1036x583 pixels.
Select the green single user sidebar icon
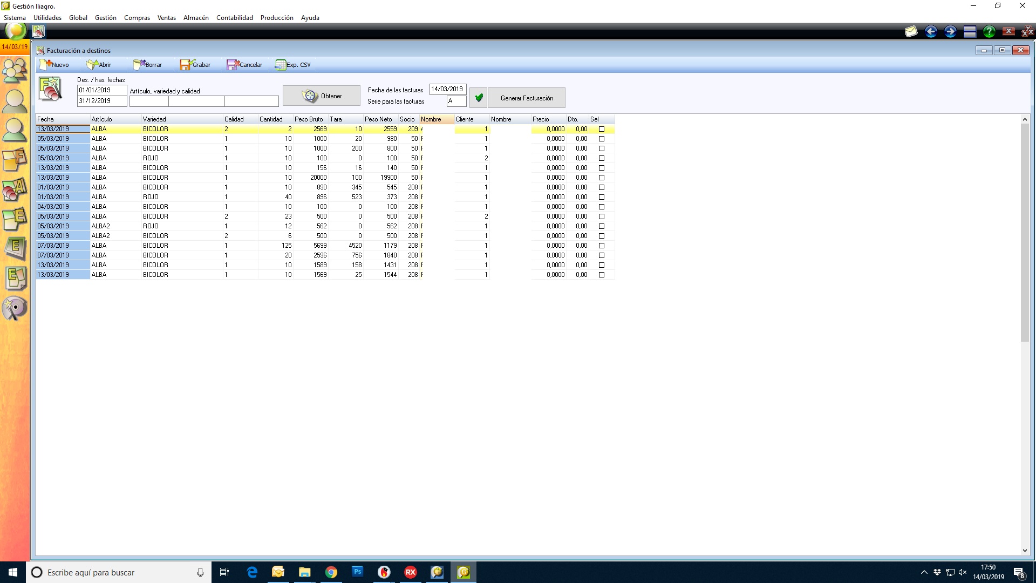15,130
